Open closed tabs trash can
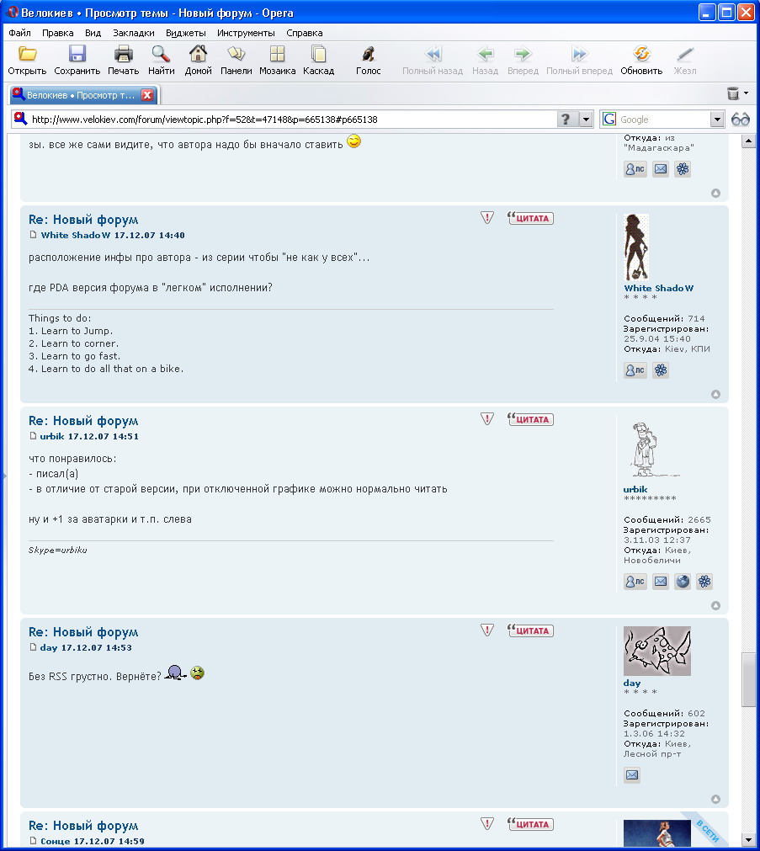The height and width of the screenshot is (851, 760). (x=733, y=93)
